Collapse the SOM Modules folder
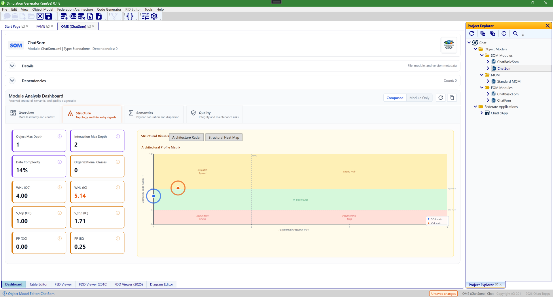This screenshot has height=297, width=553. pos(482,55)
